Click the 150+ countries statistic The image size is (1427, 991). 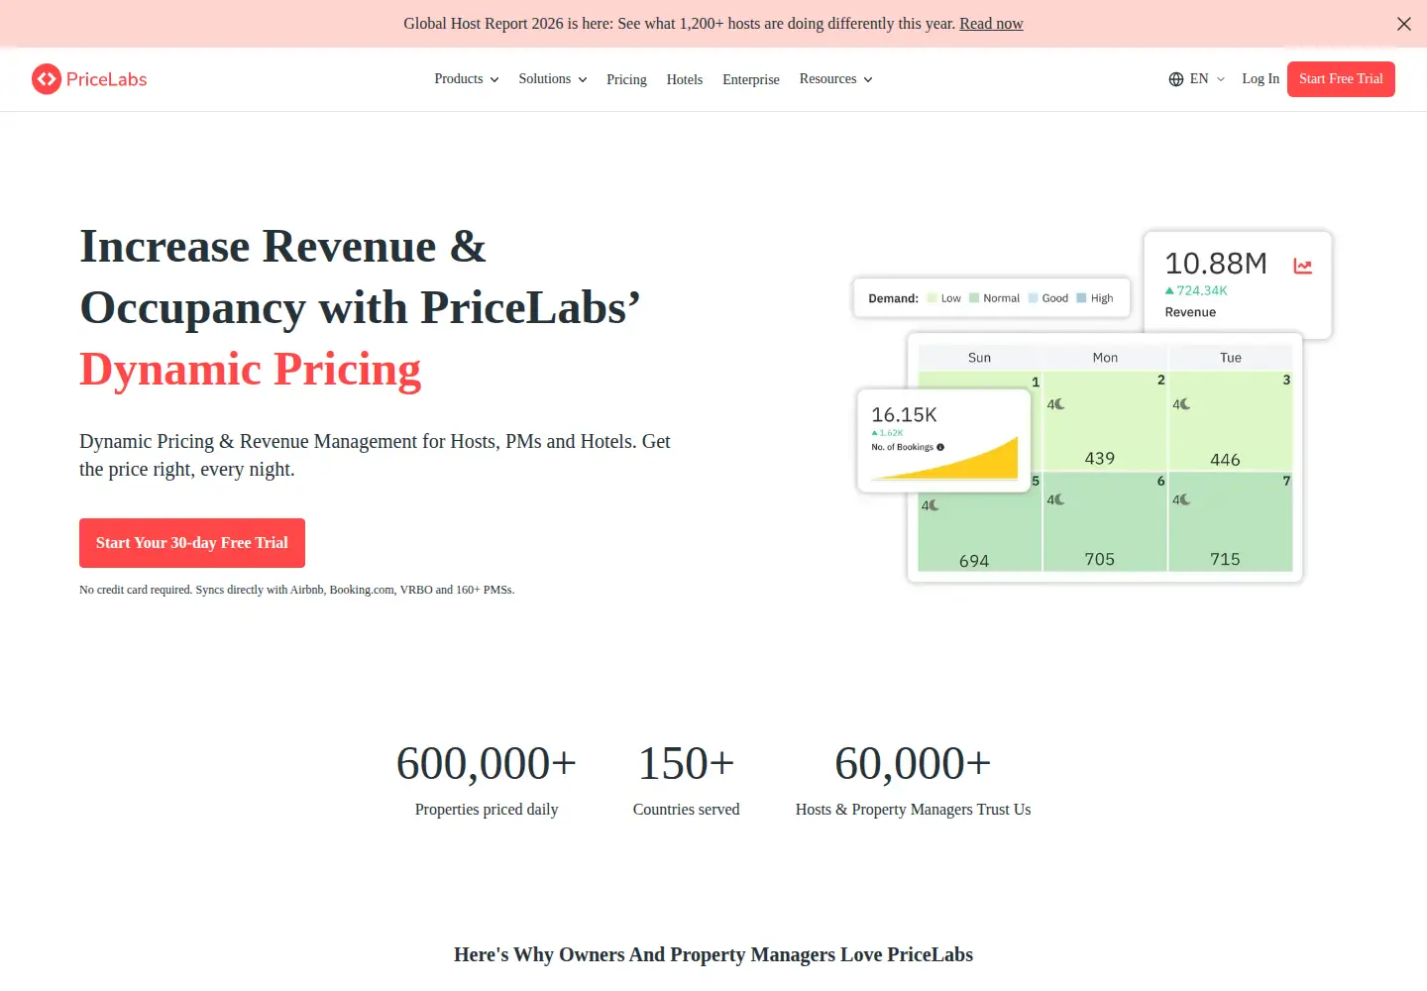[x=686, y=763]
